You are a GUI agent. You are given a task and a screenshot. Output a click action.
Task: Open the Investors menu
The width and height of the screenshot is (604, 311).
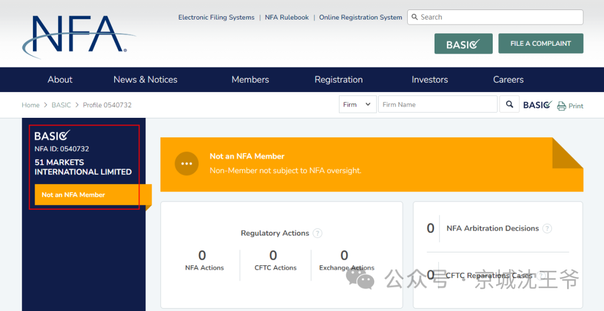click(x=430, y=80)
